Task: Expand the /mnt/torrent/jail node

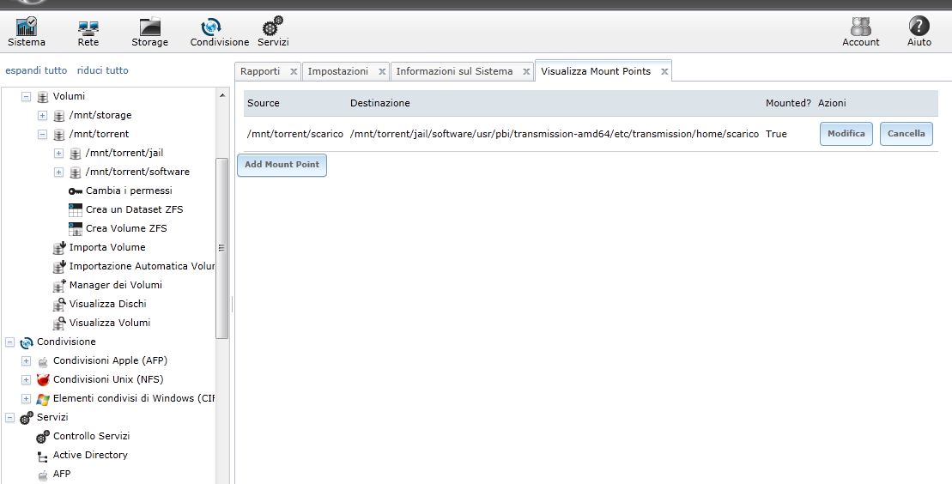Action: 59,153
